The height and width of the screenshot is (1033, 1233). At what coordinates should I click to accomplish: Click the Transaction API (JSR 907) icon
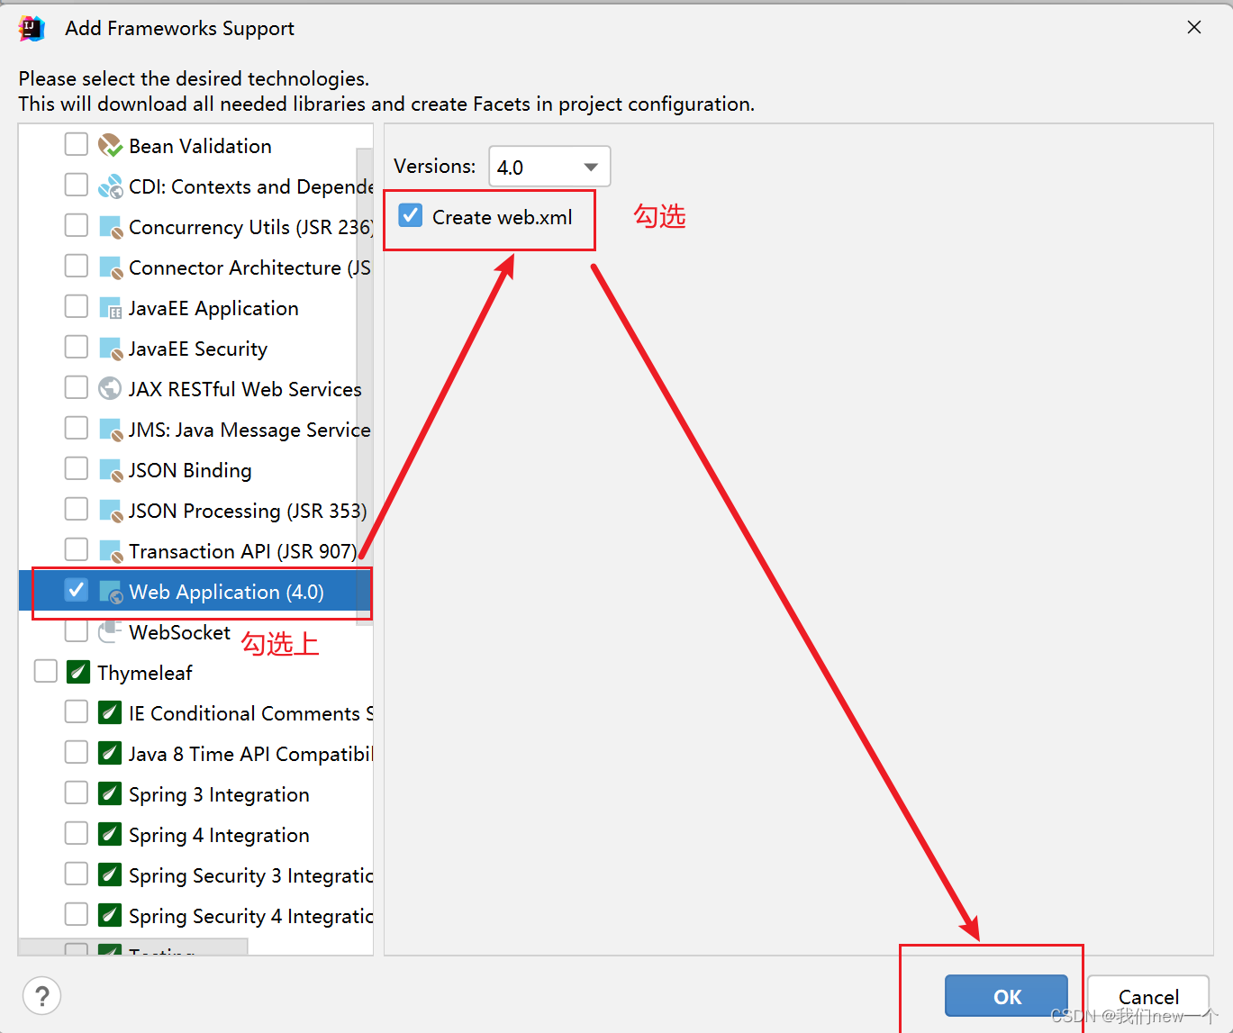110,551
